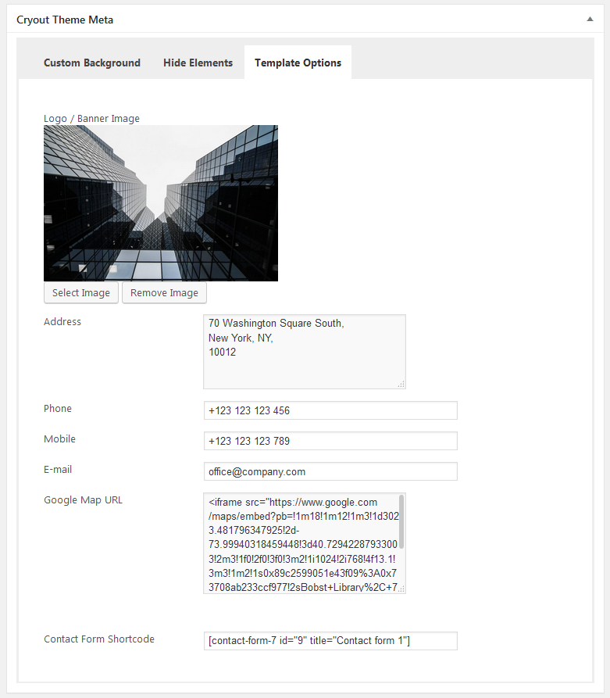
Task: Click the Address textarea resize handle
Action: pos(401,384)
